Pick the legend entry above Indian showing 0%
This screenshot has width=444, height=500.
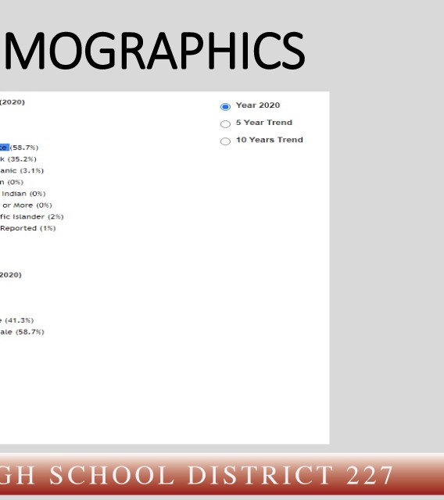[x=12, y=182]
